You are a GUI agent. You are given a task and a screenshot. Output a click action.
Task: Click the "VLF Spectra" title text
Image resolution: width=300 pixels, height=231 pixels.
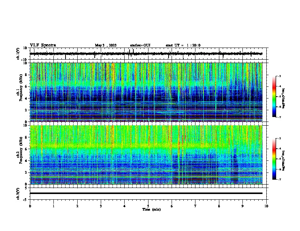coord(43,45)
